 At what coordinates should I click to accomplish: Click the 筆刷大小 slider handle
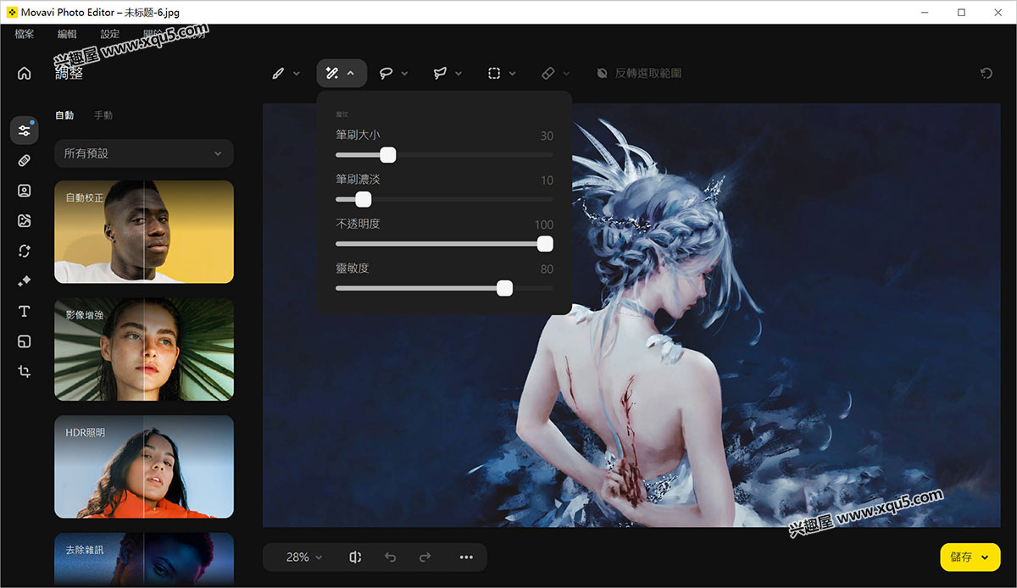pyautogui.click(x=388, y=155)
